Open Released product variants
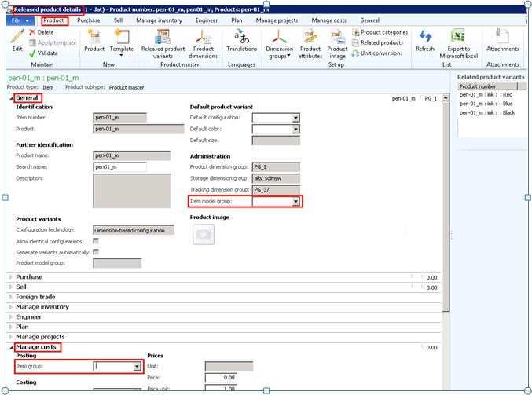The image size is (532, 395). point(163,44)
